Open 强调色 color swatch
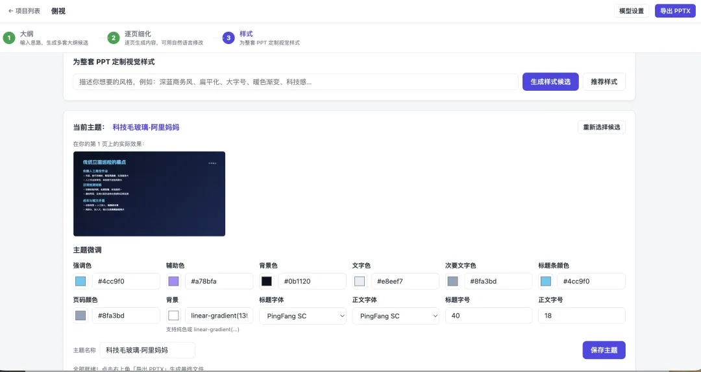701x372 pixels. 80,281
